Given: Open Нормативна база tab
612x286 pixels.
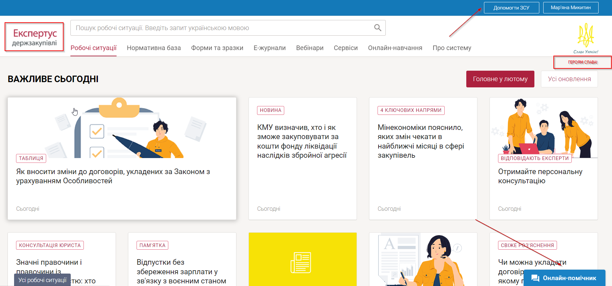Looking at the screenshot, I should 154,48.
